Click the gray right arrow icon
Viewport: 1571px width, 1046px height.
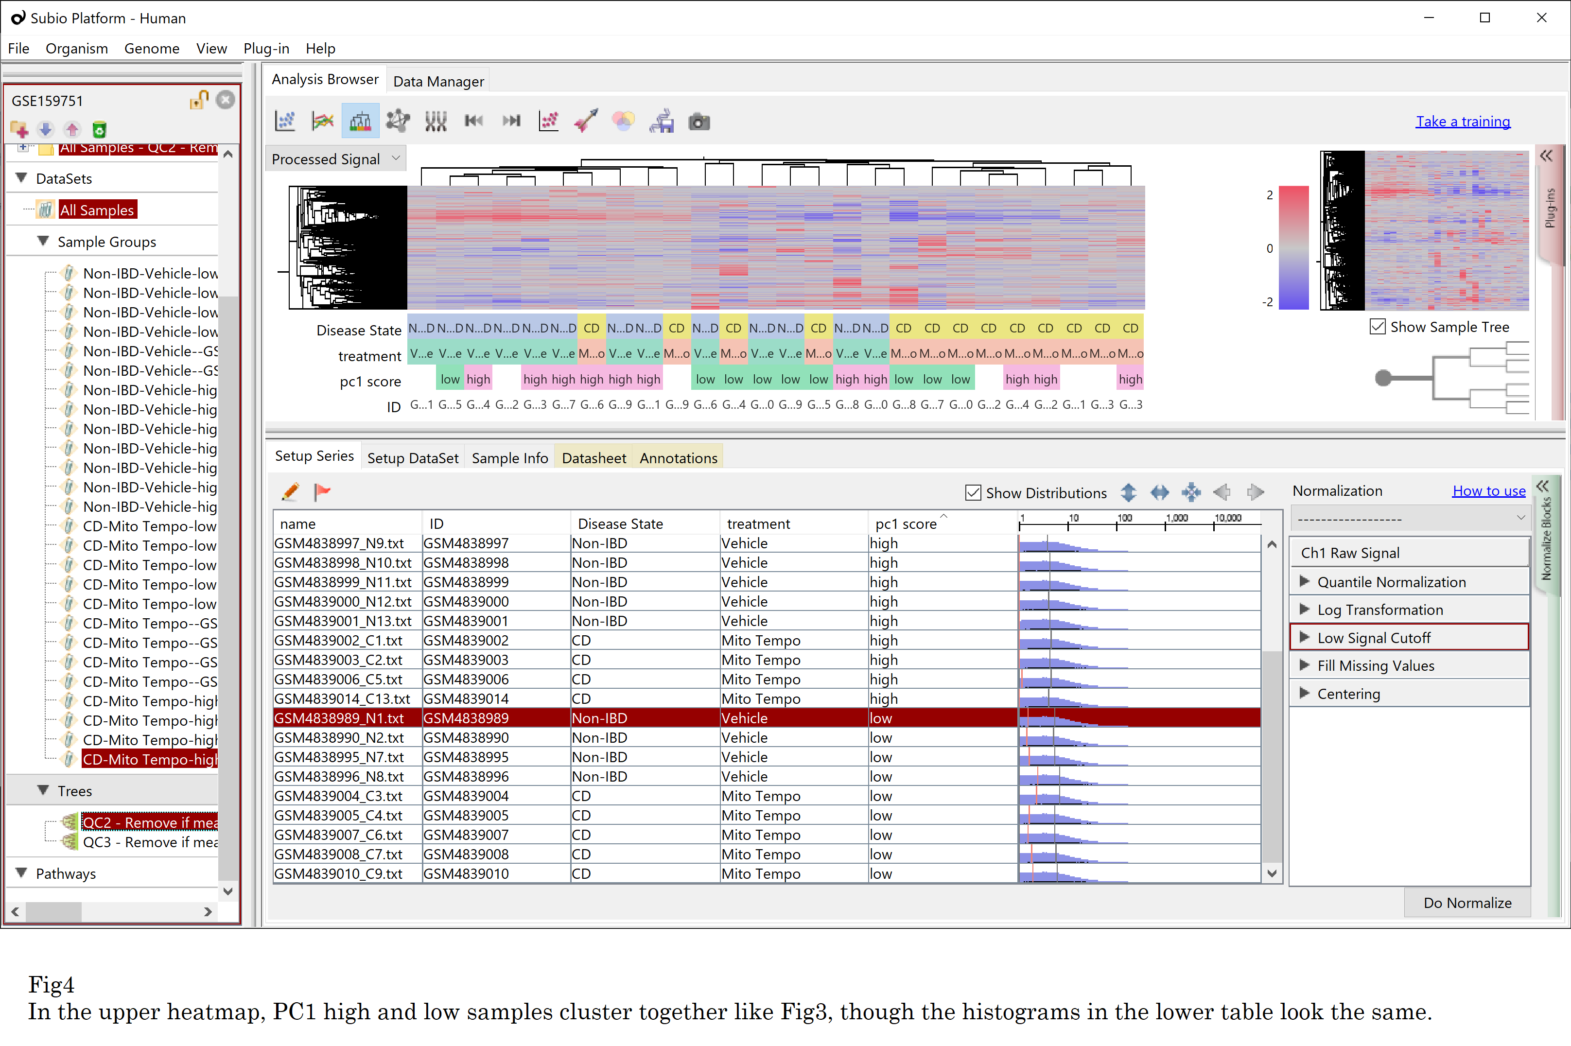1255,492
